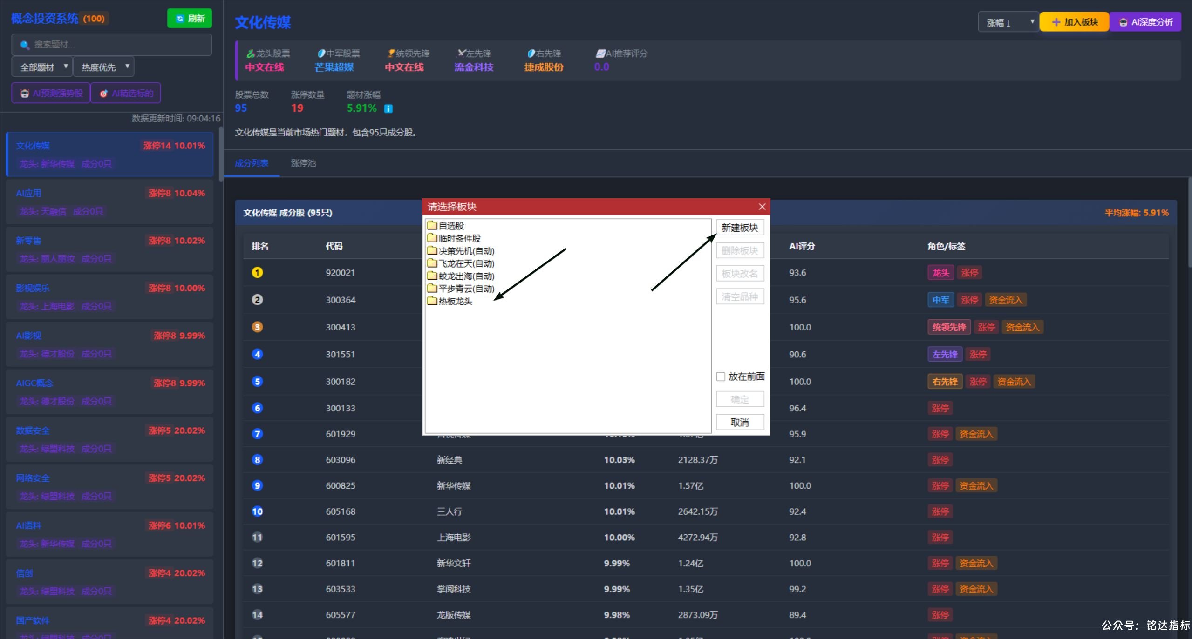Click the 统领先锋 tag on row 300413

click(949, 327)
